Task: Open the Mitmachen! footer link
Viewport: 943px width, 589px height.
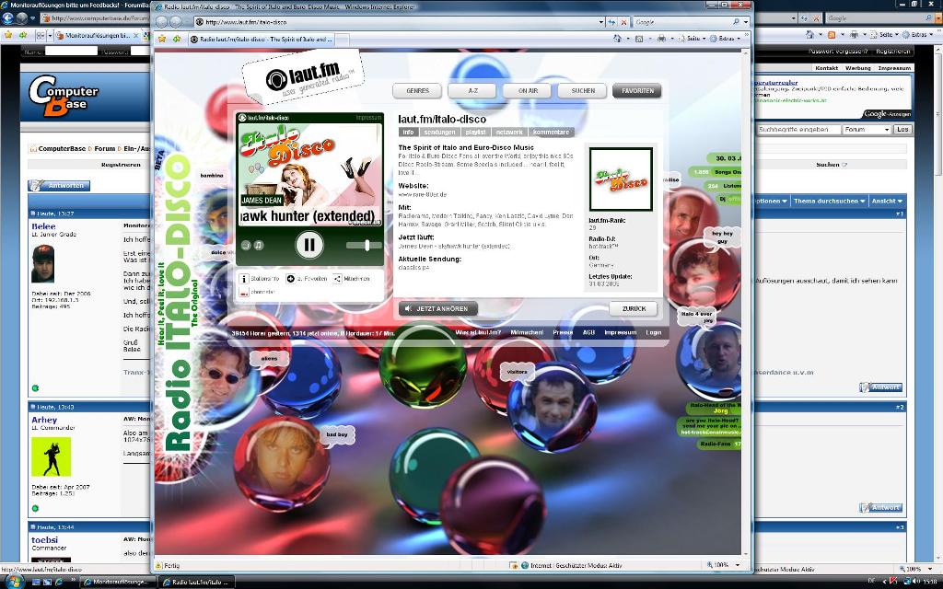Action: point(527,332)
